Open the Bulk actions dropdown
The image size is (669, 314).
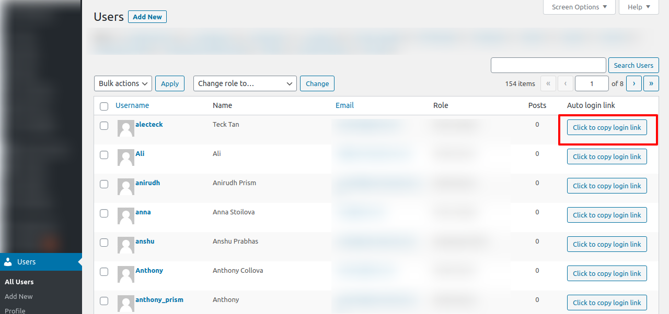(123, 83)
